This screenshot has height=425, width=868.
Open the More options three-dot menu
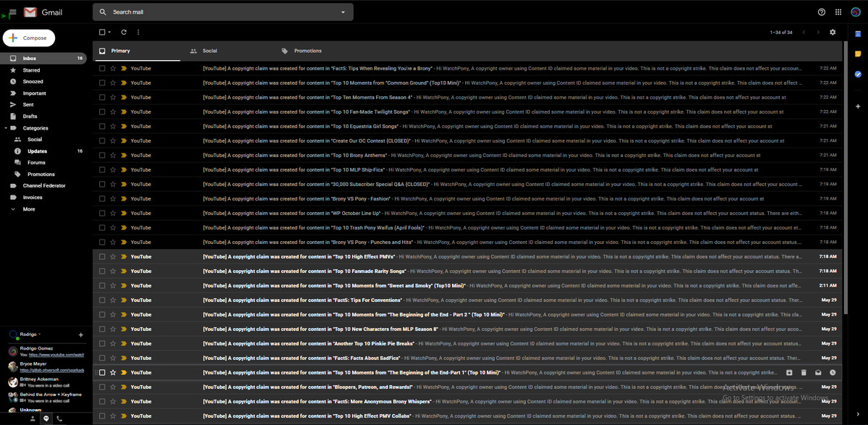(138, 32)
